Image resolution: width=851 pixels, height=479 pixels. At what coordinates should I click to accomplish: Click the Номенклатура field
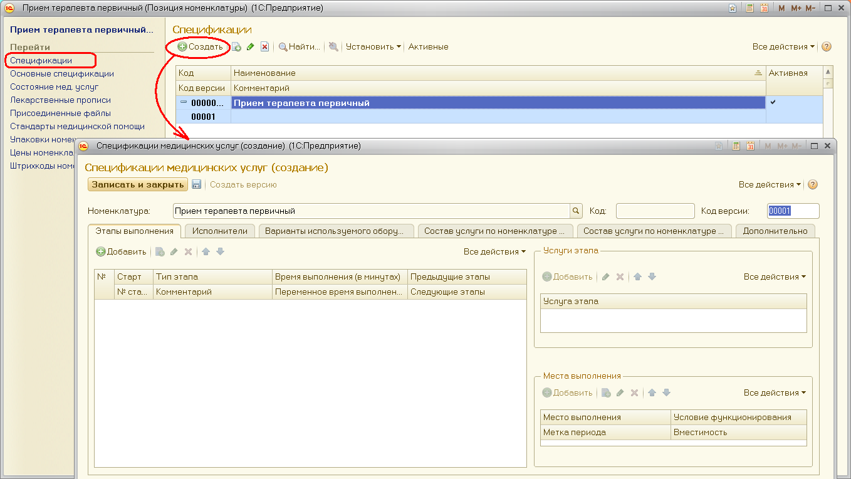coord(372,211)
